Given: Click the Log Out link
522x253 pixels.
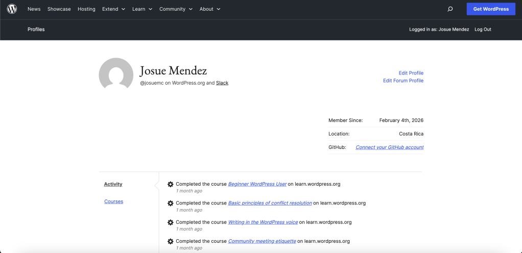Looking at the screenshot, I should tap(483, 30).
